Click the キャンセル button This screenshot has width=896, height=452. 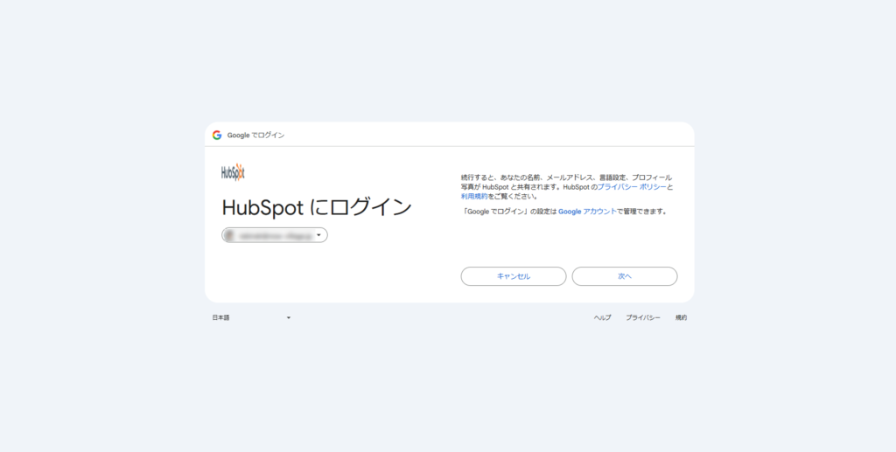pyautogui.click(x=514, y=276)
